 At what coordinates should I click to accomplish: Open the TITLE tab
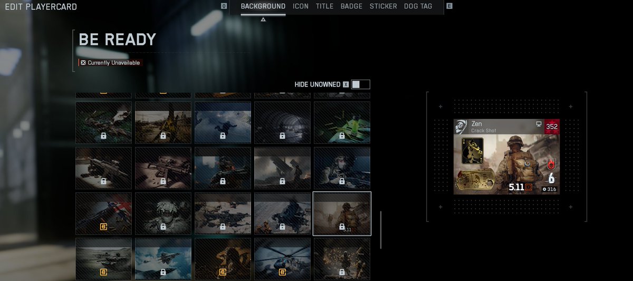click(324, 6)
